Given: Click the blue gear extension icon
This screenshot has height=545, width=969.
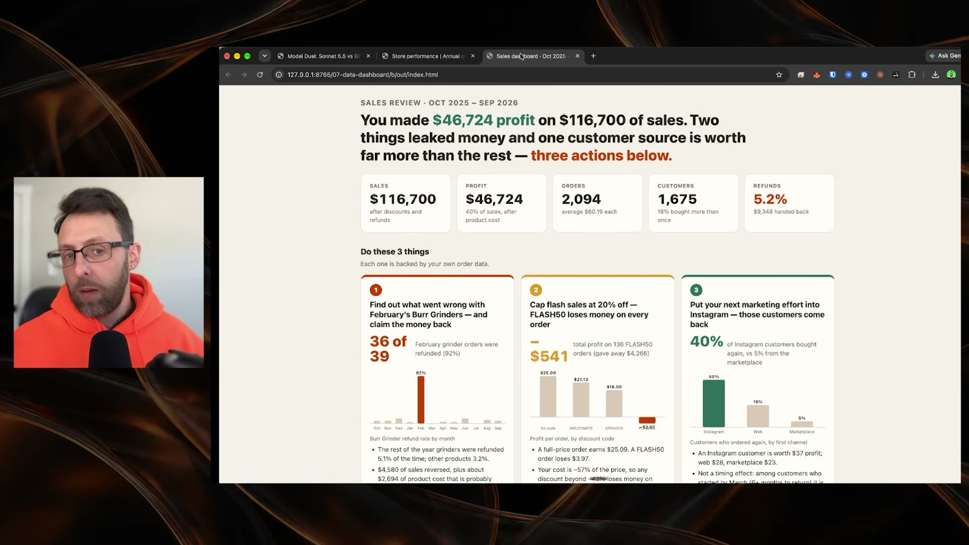Looking at the screenshot, I should (x=864, y=74).
